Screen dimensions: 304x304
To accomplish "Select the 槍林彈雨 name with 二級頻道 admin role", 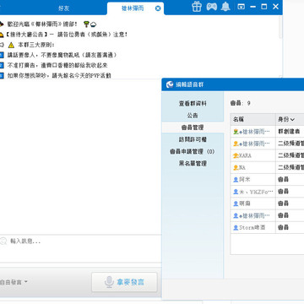I will coord(255,144).
